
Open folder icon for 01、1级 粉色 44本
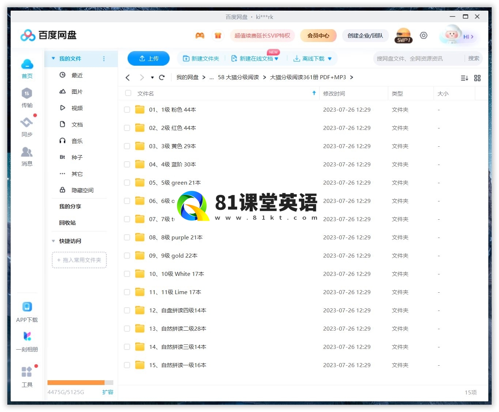tap(140, 109)
